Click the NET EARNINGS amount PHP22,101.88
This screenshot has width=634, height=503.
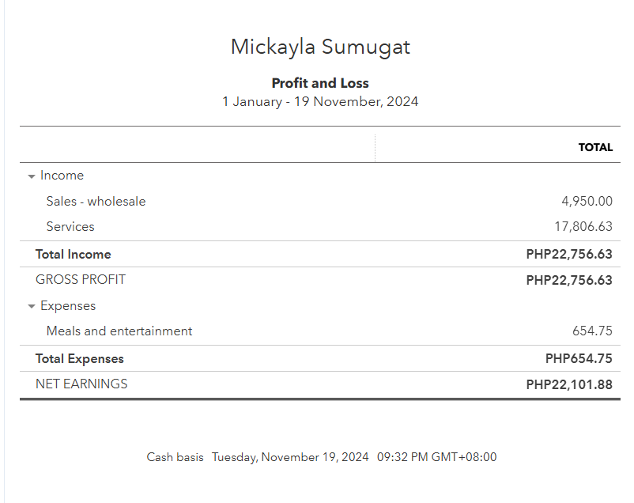pos(569,384)
